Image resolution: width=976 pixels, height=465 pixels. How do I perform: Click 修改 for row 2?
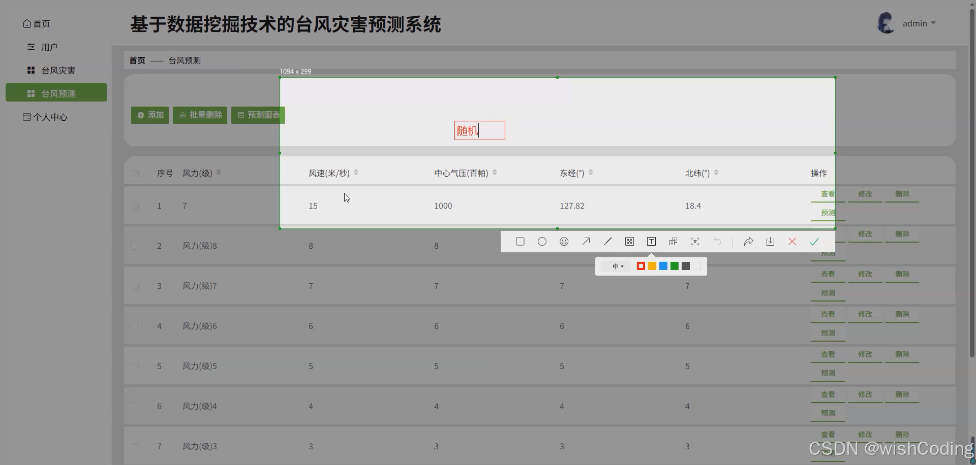[x=865, y=234]
